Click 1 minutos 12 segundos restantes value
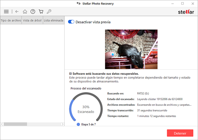The image size is (198, 140). click(x=156, y=116)
